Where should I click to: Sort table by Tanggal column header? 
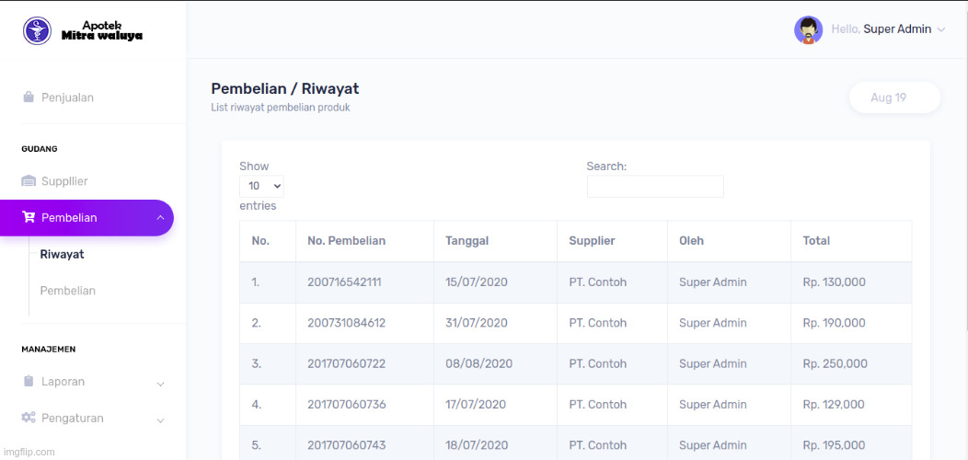tap(467, 241)
